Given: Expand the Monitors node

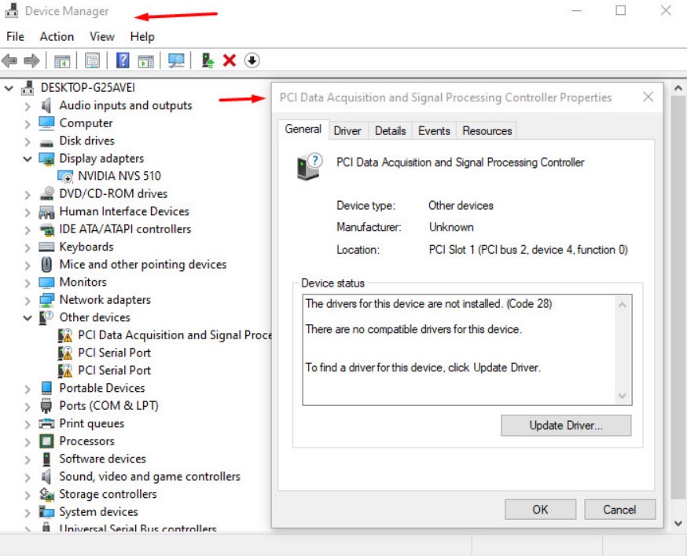Looking at the screenshot, I should click(28, 283).
